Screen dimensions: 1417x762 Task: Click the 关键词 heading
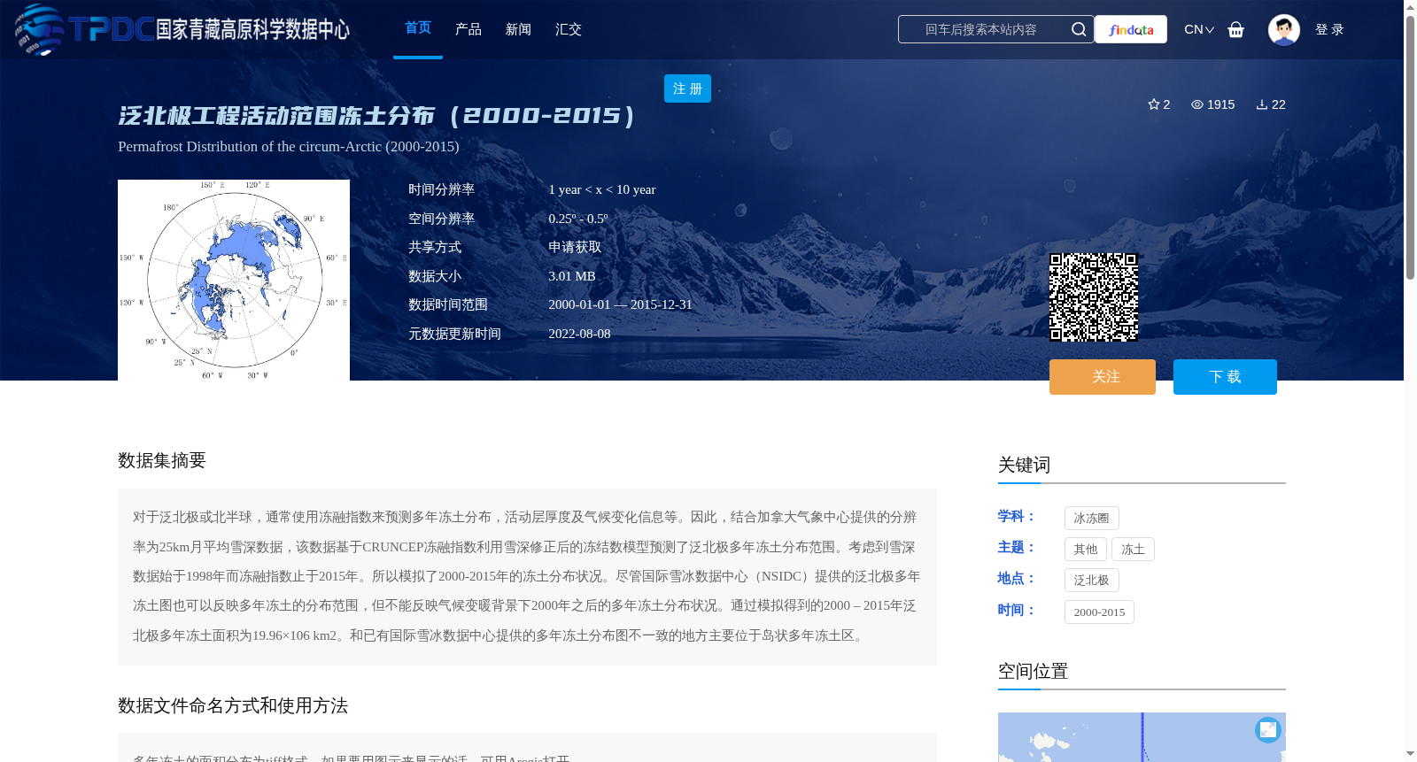(1024, 465)
